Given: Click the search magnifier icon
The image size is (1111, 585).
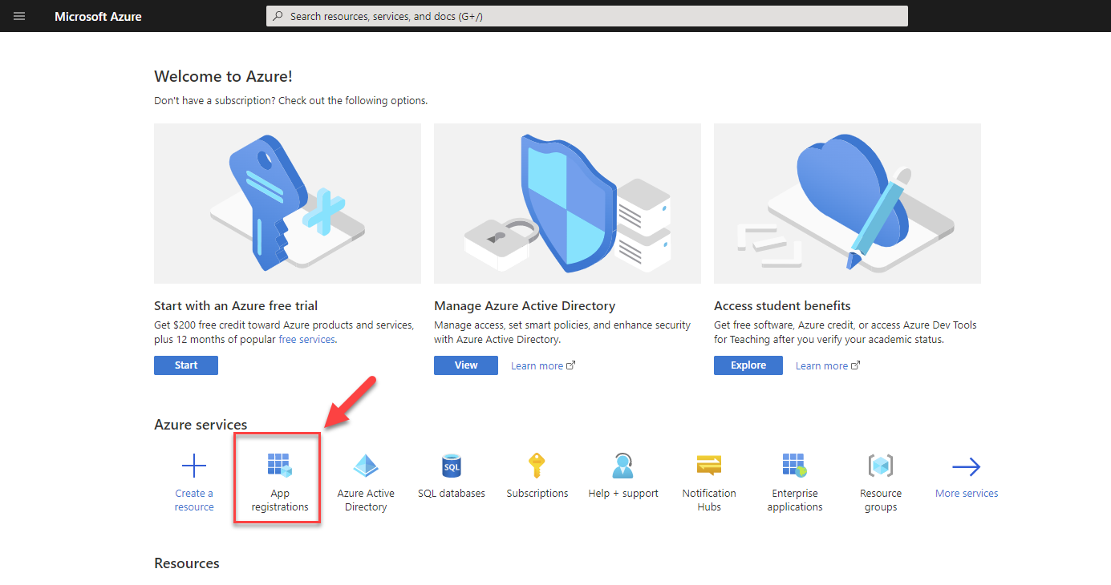Looking at the screenshot, I should pyautogui.click(x=278, y=16).
